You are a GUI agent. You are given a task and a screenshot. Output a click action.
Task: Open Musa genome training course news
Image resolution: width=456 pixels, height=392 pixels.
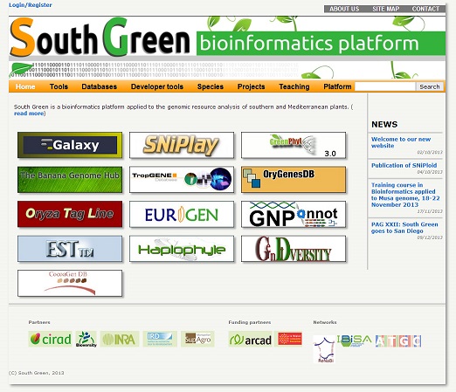coord(405,195)
